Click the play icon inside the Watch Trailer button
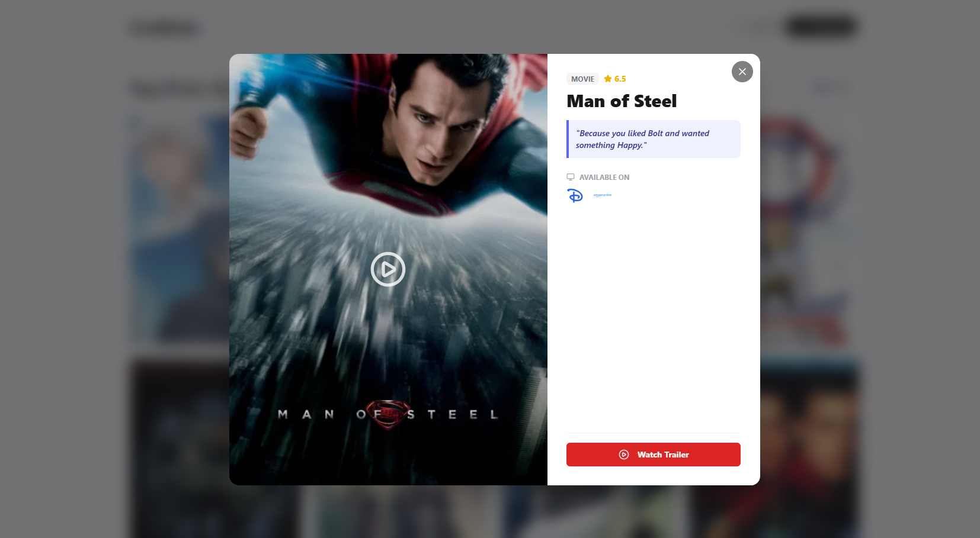The width and height of the screenshot is (980, 538). tap(624, 455)
